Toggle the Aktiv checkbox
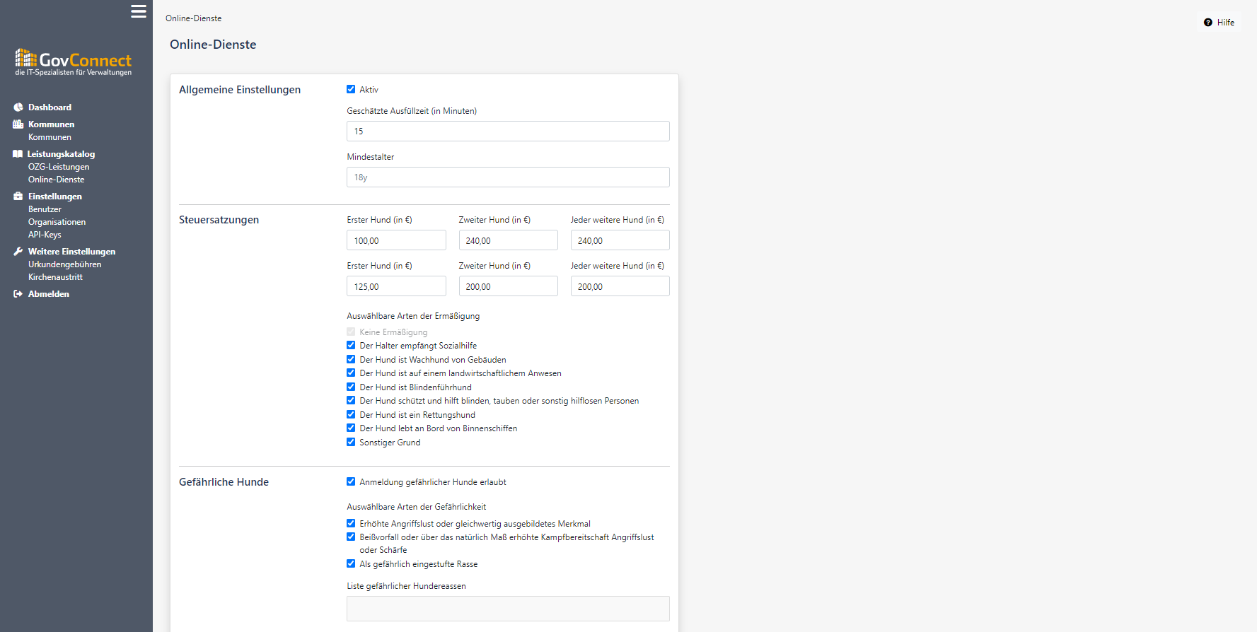The height and width of the screenshot is (632, 1257). click(351, 89)
